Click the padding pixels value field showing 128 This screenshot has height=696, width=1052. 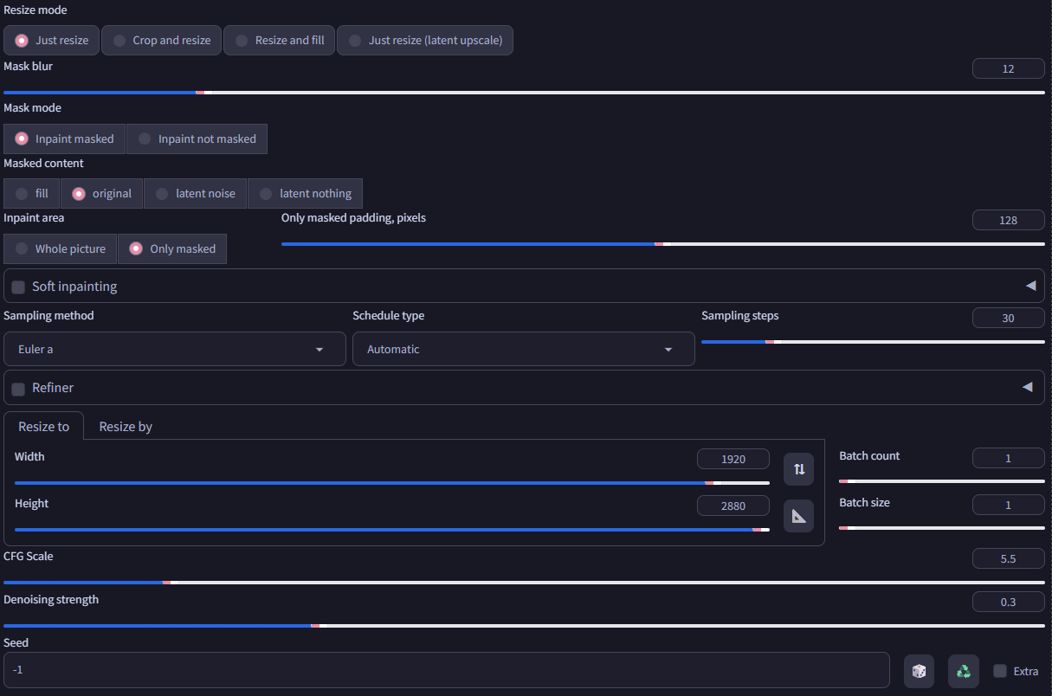pos(1009,220)
